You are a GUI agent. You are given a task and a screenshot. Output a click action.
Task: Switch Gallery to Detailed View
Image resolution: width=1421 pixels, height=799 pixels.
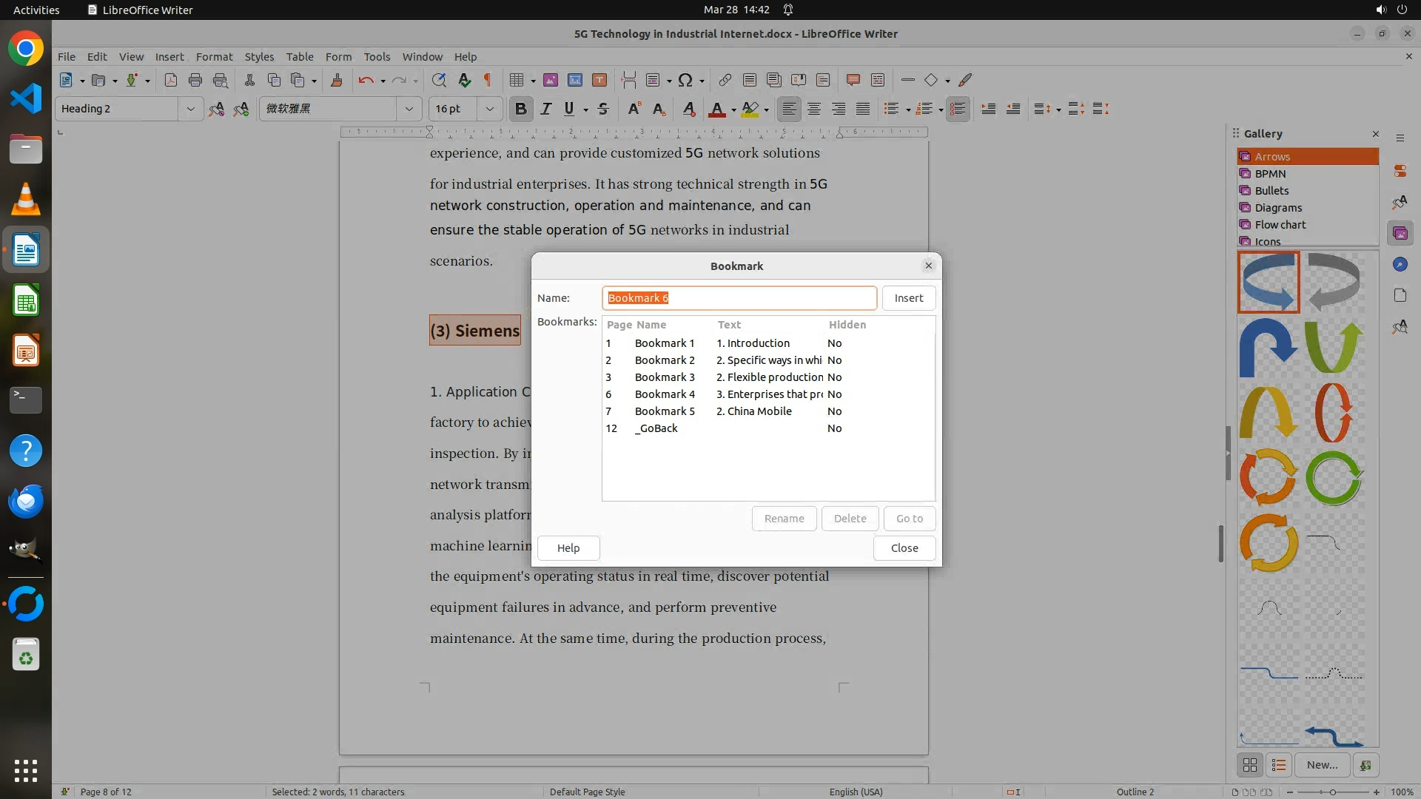[1278, 765]
